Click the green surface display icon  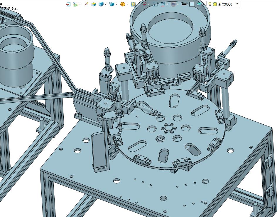(76, 4)
